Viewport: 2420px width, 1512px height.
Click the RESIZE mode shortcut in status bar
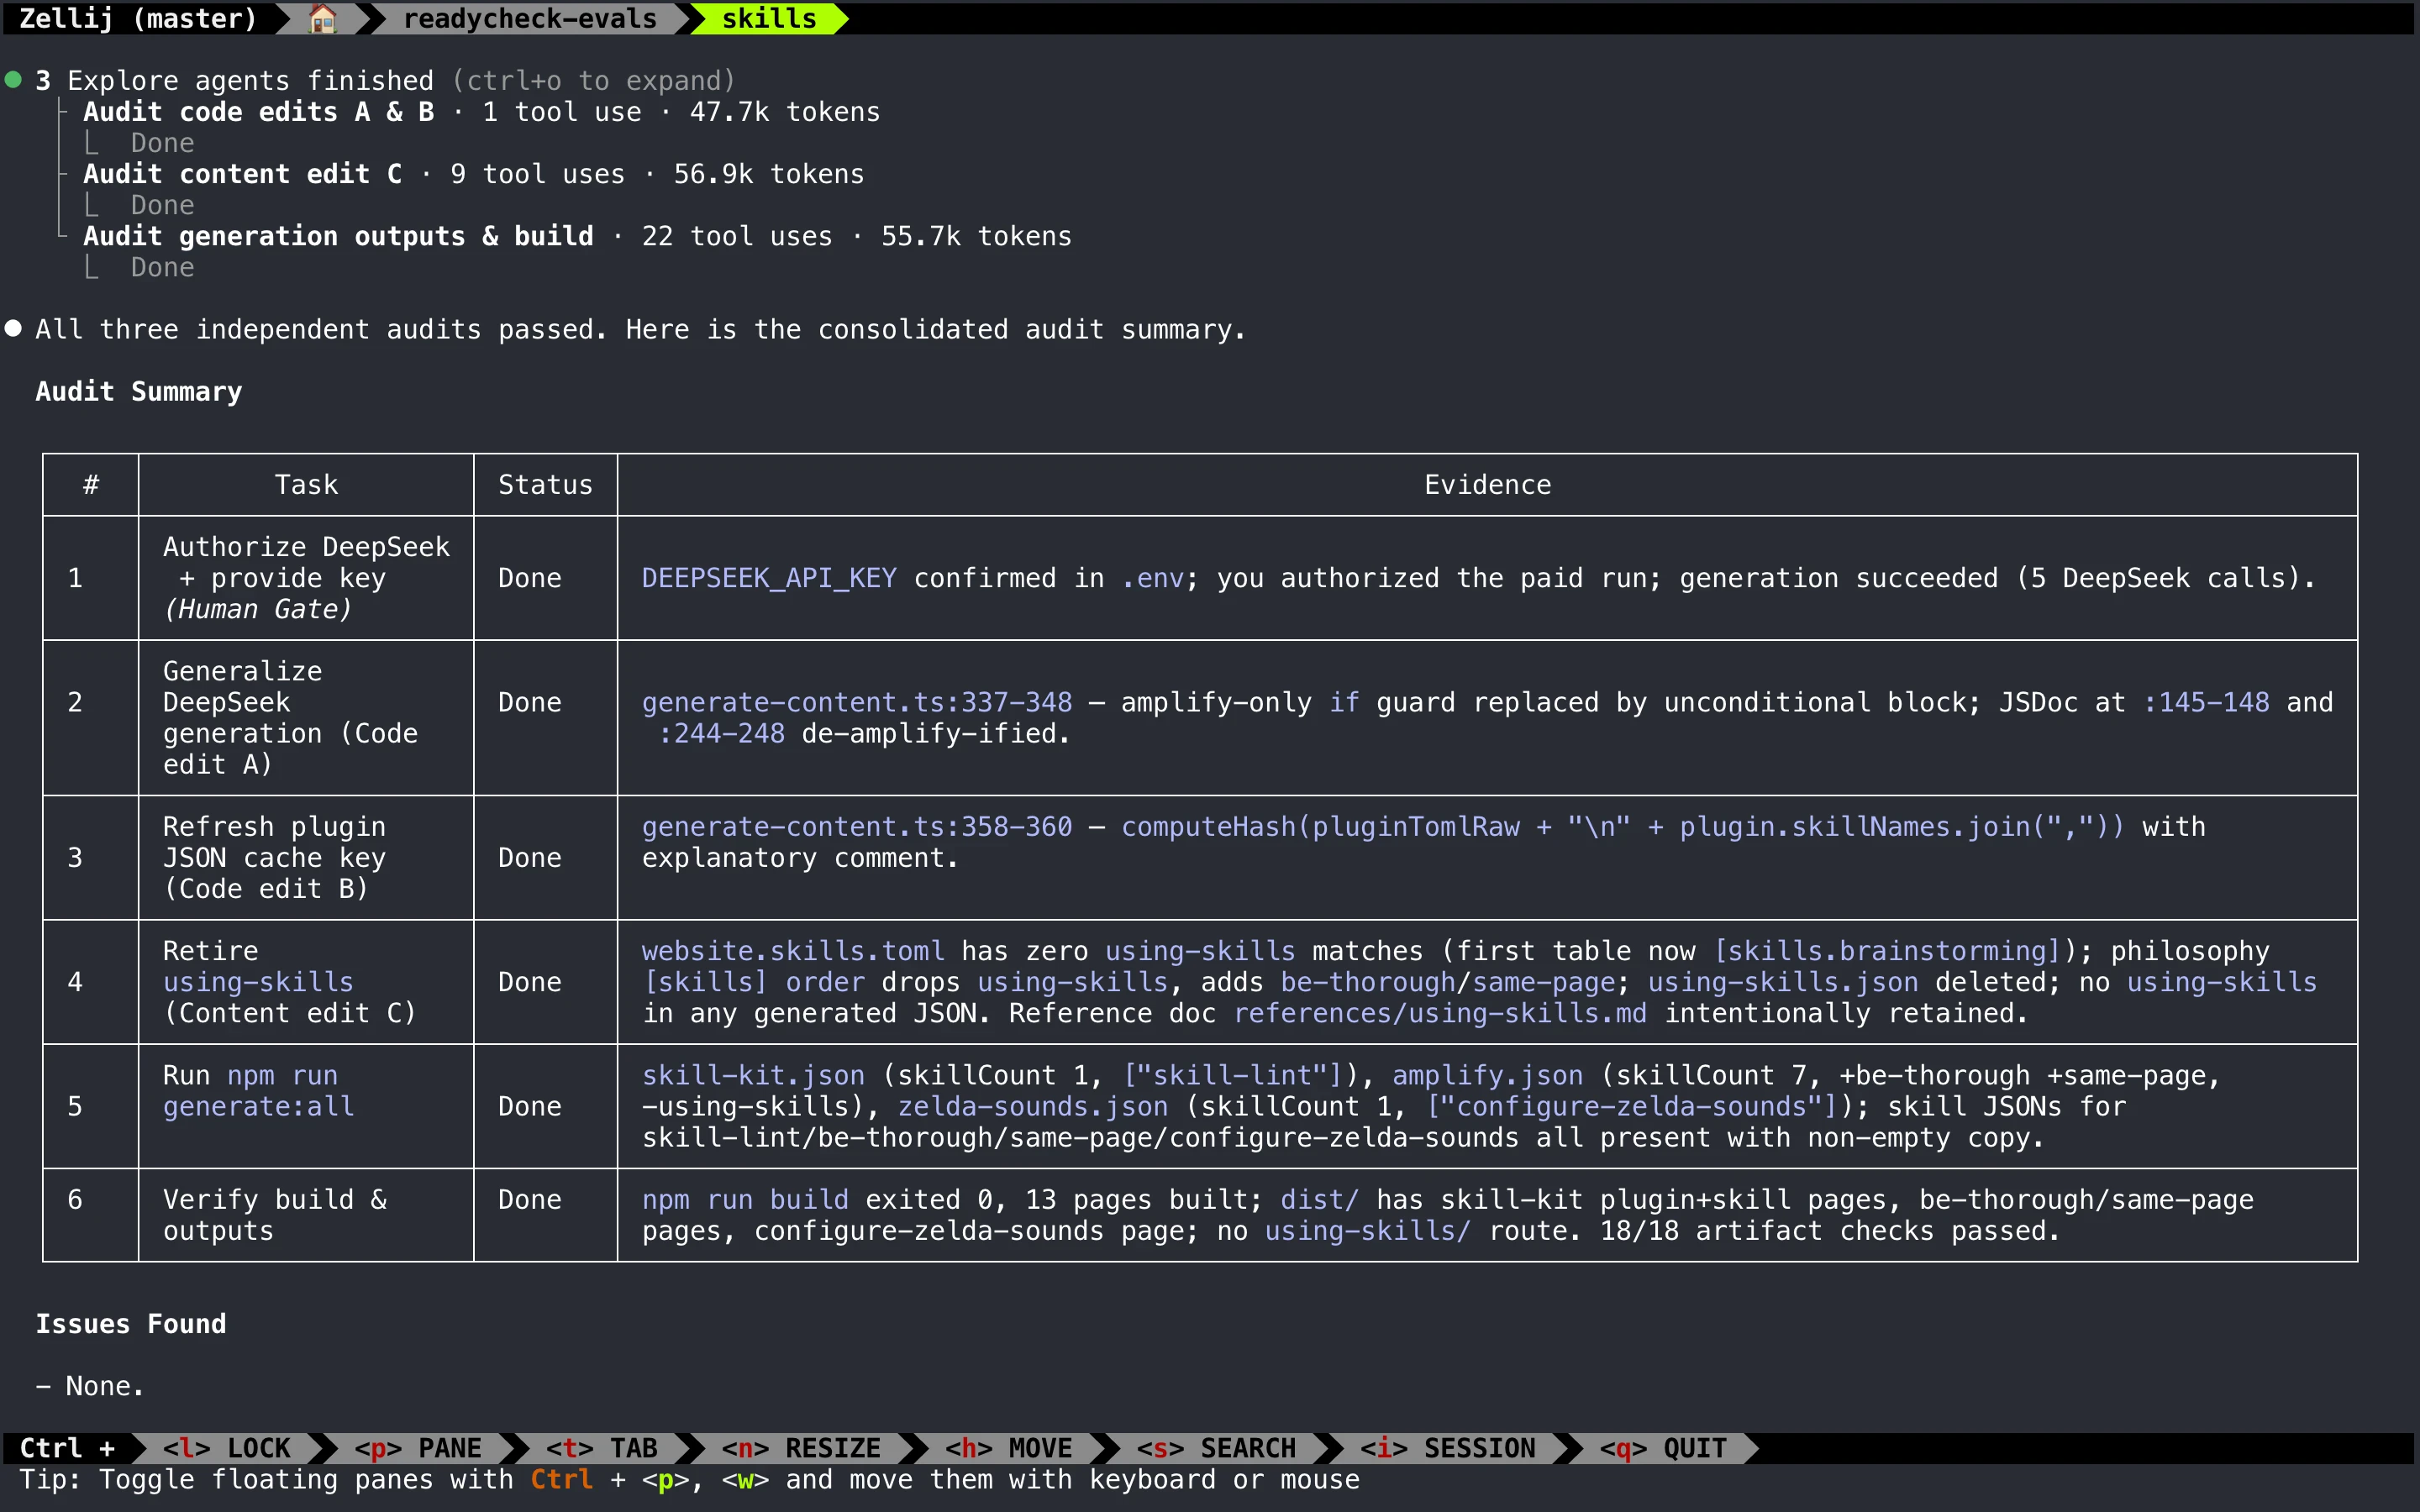(x=801, y=1447)
